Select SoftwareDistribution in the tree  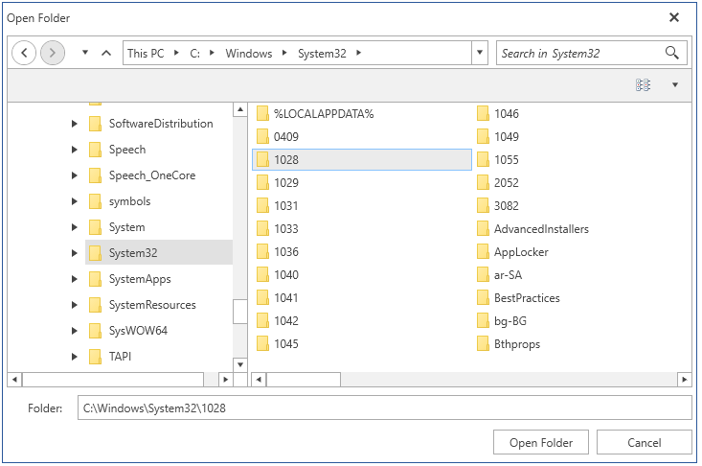[x=161, y=124]
